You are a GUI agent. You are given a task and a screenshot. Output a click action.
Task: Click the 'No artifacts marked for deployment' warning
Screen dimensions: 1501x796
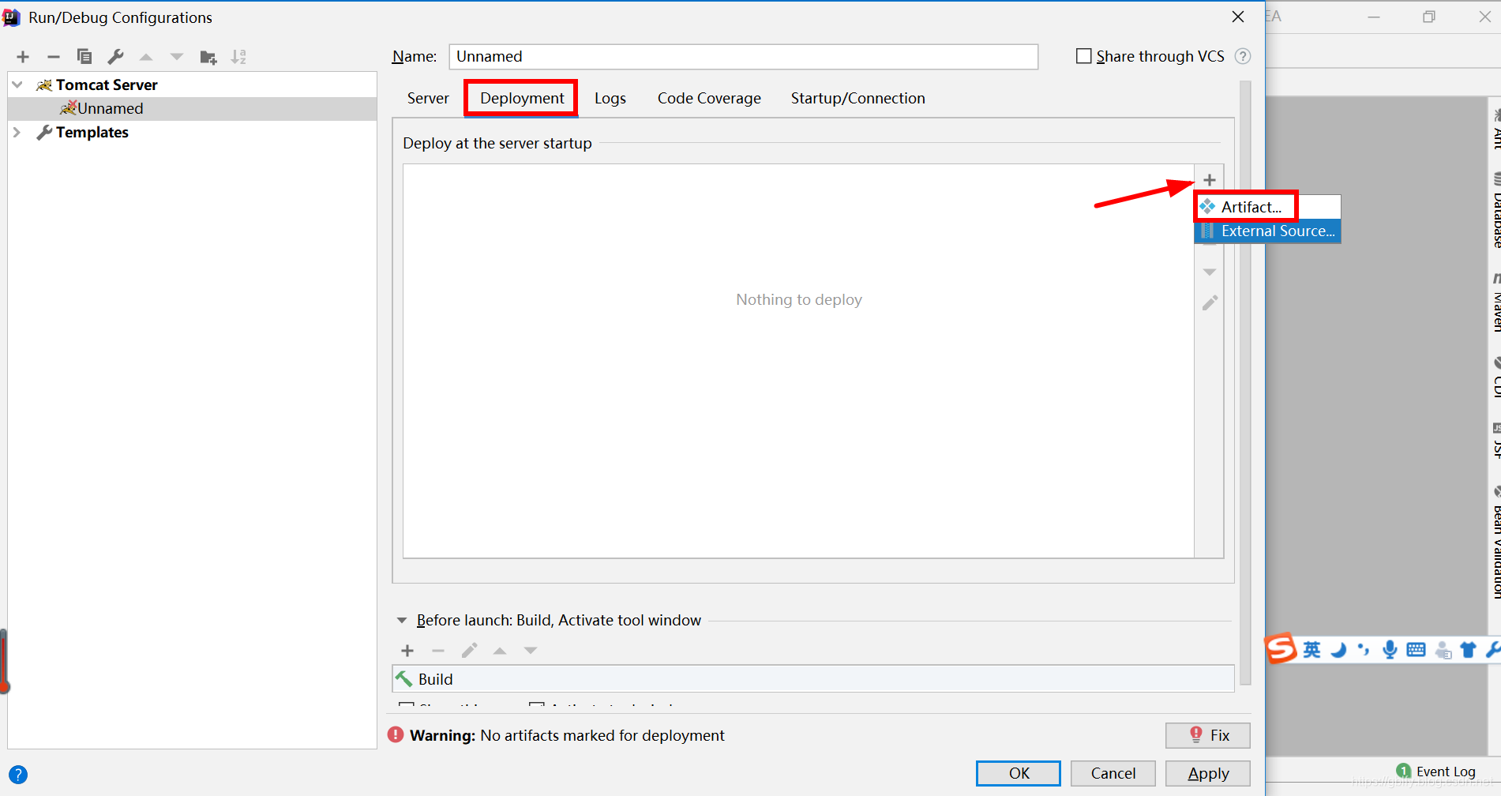[602, 735]
